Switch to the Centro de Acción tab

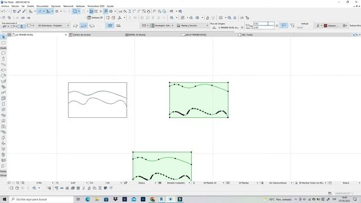click(x=82, y=35)
